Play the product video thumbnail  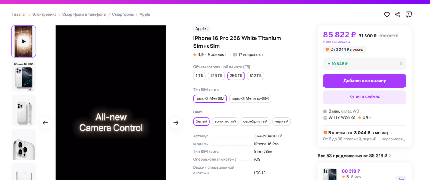24,41
